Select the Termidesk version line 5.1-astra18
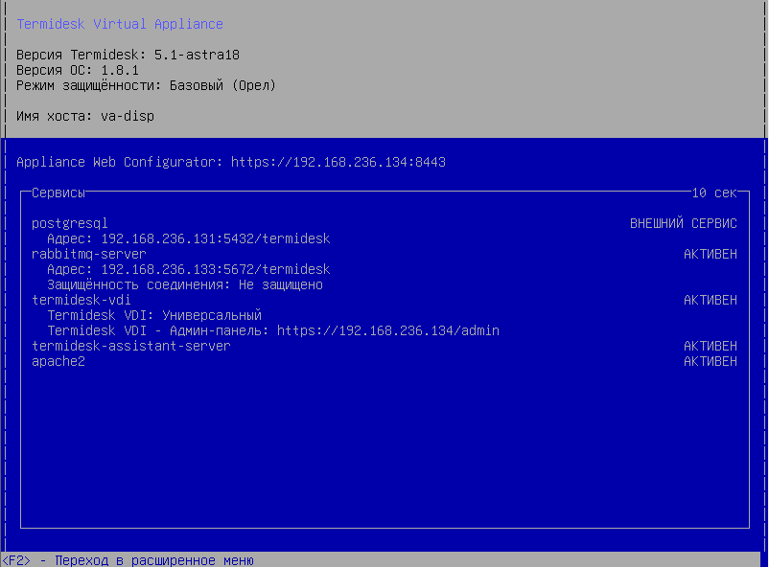This screenshot has width=769, height=567. (x=128, y=55)
